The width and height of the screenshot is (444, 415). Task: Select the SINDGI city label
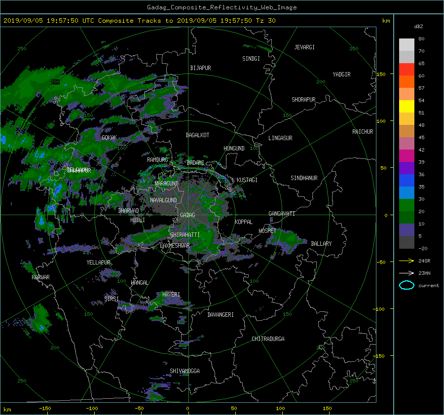point(251,59)
